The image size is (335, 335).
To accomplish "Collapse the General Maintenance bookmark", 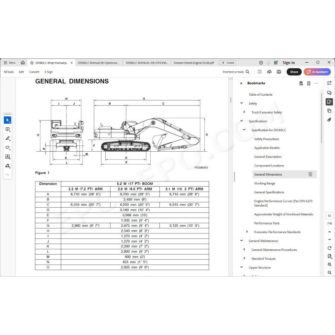I will pyautogui.click(x=241, y=240).
